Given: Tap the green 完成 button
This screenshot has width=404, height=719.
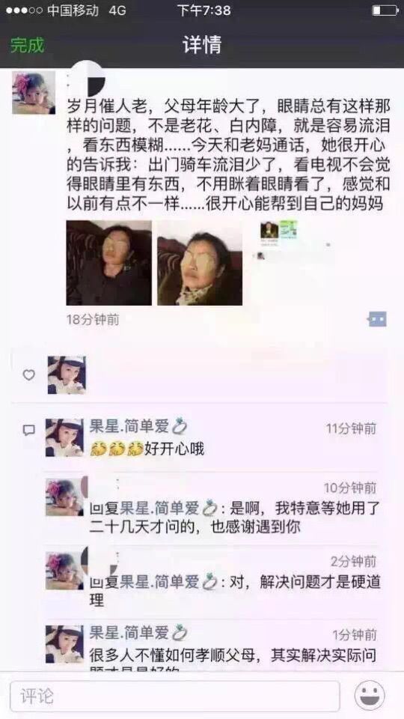Looking at the screenshot, I should 27,45.
